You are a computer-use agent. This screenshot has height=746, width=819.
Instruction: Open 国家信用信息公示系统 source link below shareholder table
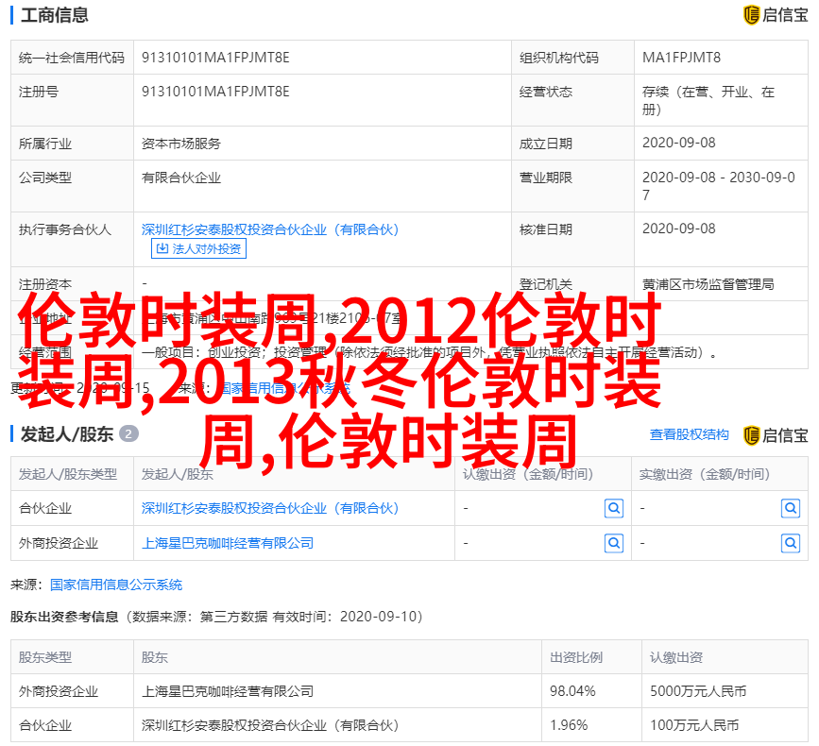point(116,585)
